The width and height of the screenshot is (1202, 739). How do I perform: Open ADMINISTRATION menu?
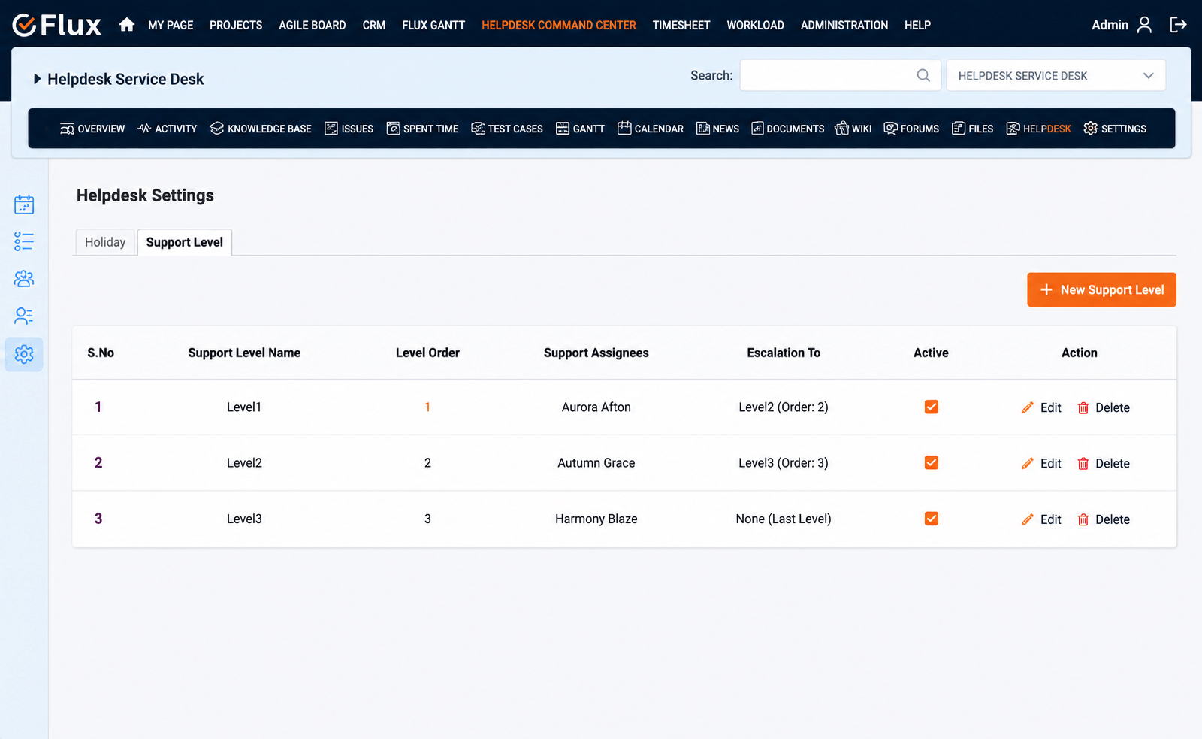[844, 25]
